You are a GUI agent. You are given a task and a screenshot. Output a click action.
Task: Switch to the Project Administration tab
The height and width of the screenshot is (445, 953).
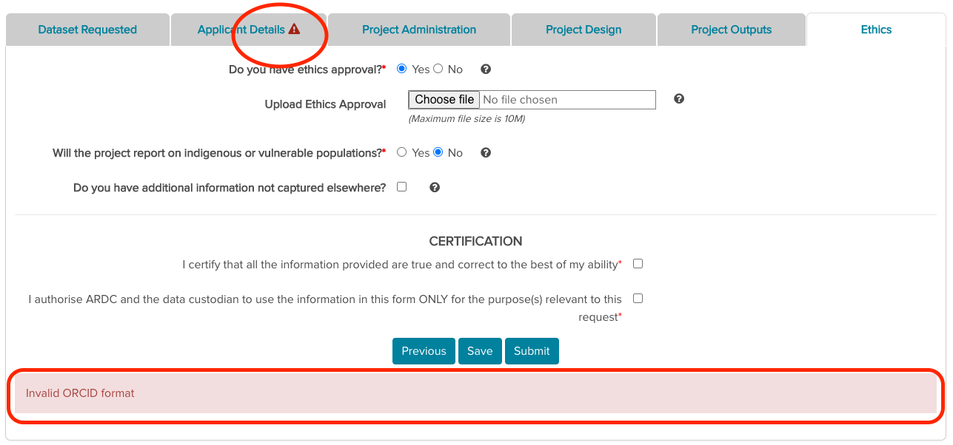(x=419, y=30)
